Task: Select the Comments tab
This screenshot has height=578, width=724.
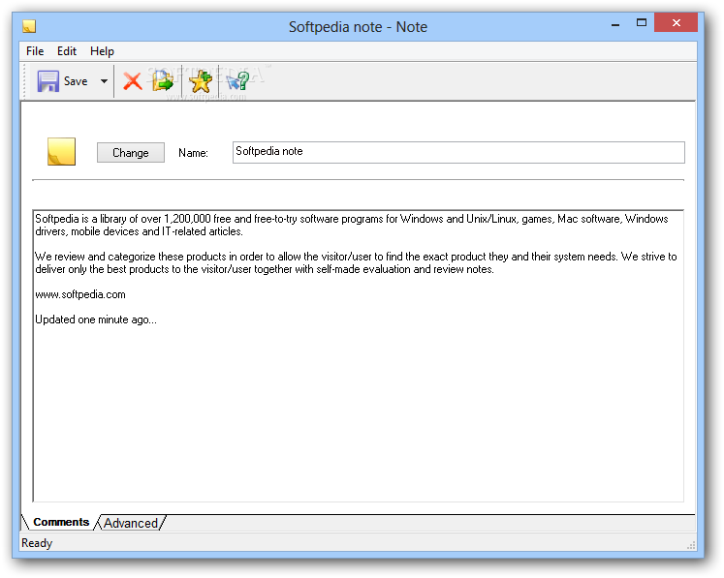Action: coord(61,522)
